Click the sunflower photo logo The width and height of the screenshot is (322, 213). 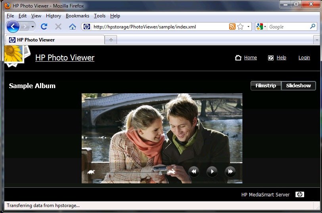tap(17, 56)
